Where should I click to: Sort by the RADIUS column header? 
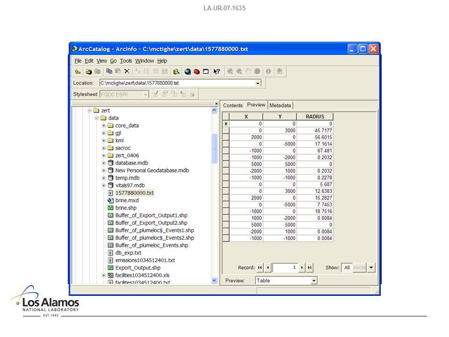click(x=315, y=117)
